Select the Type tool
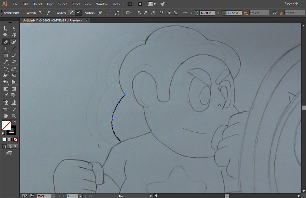 click(6, 49)
